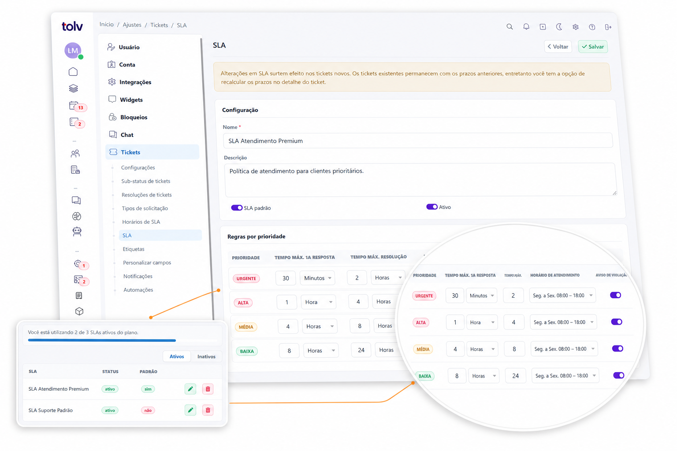Edit SLA Atendimento Premium with pencil icon
This screenshot has width=677, height=451.
190,389
